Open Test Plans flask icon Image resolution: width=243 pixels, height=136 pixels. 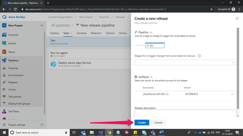click(4, 111)
